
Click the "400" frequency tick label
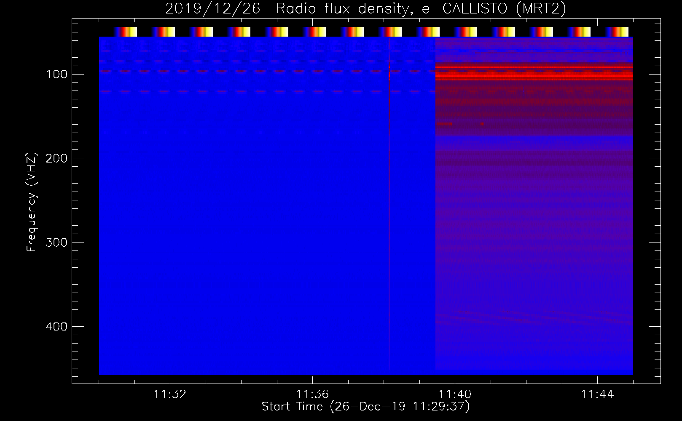tap(56, 327)
